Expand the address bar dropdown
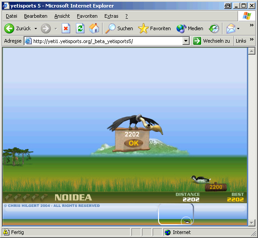 [x=186, y=41]
